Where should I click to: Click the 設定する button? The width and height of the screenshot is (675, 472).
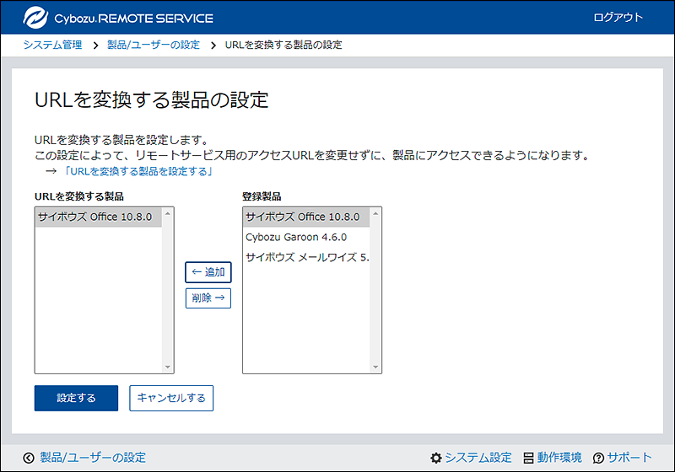tap(76, 398)
